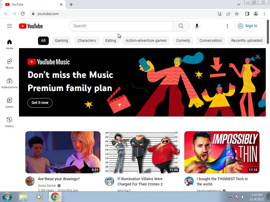Open 'Are these your drawings?' title link

59,179
